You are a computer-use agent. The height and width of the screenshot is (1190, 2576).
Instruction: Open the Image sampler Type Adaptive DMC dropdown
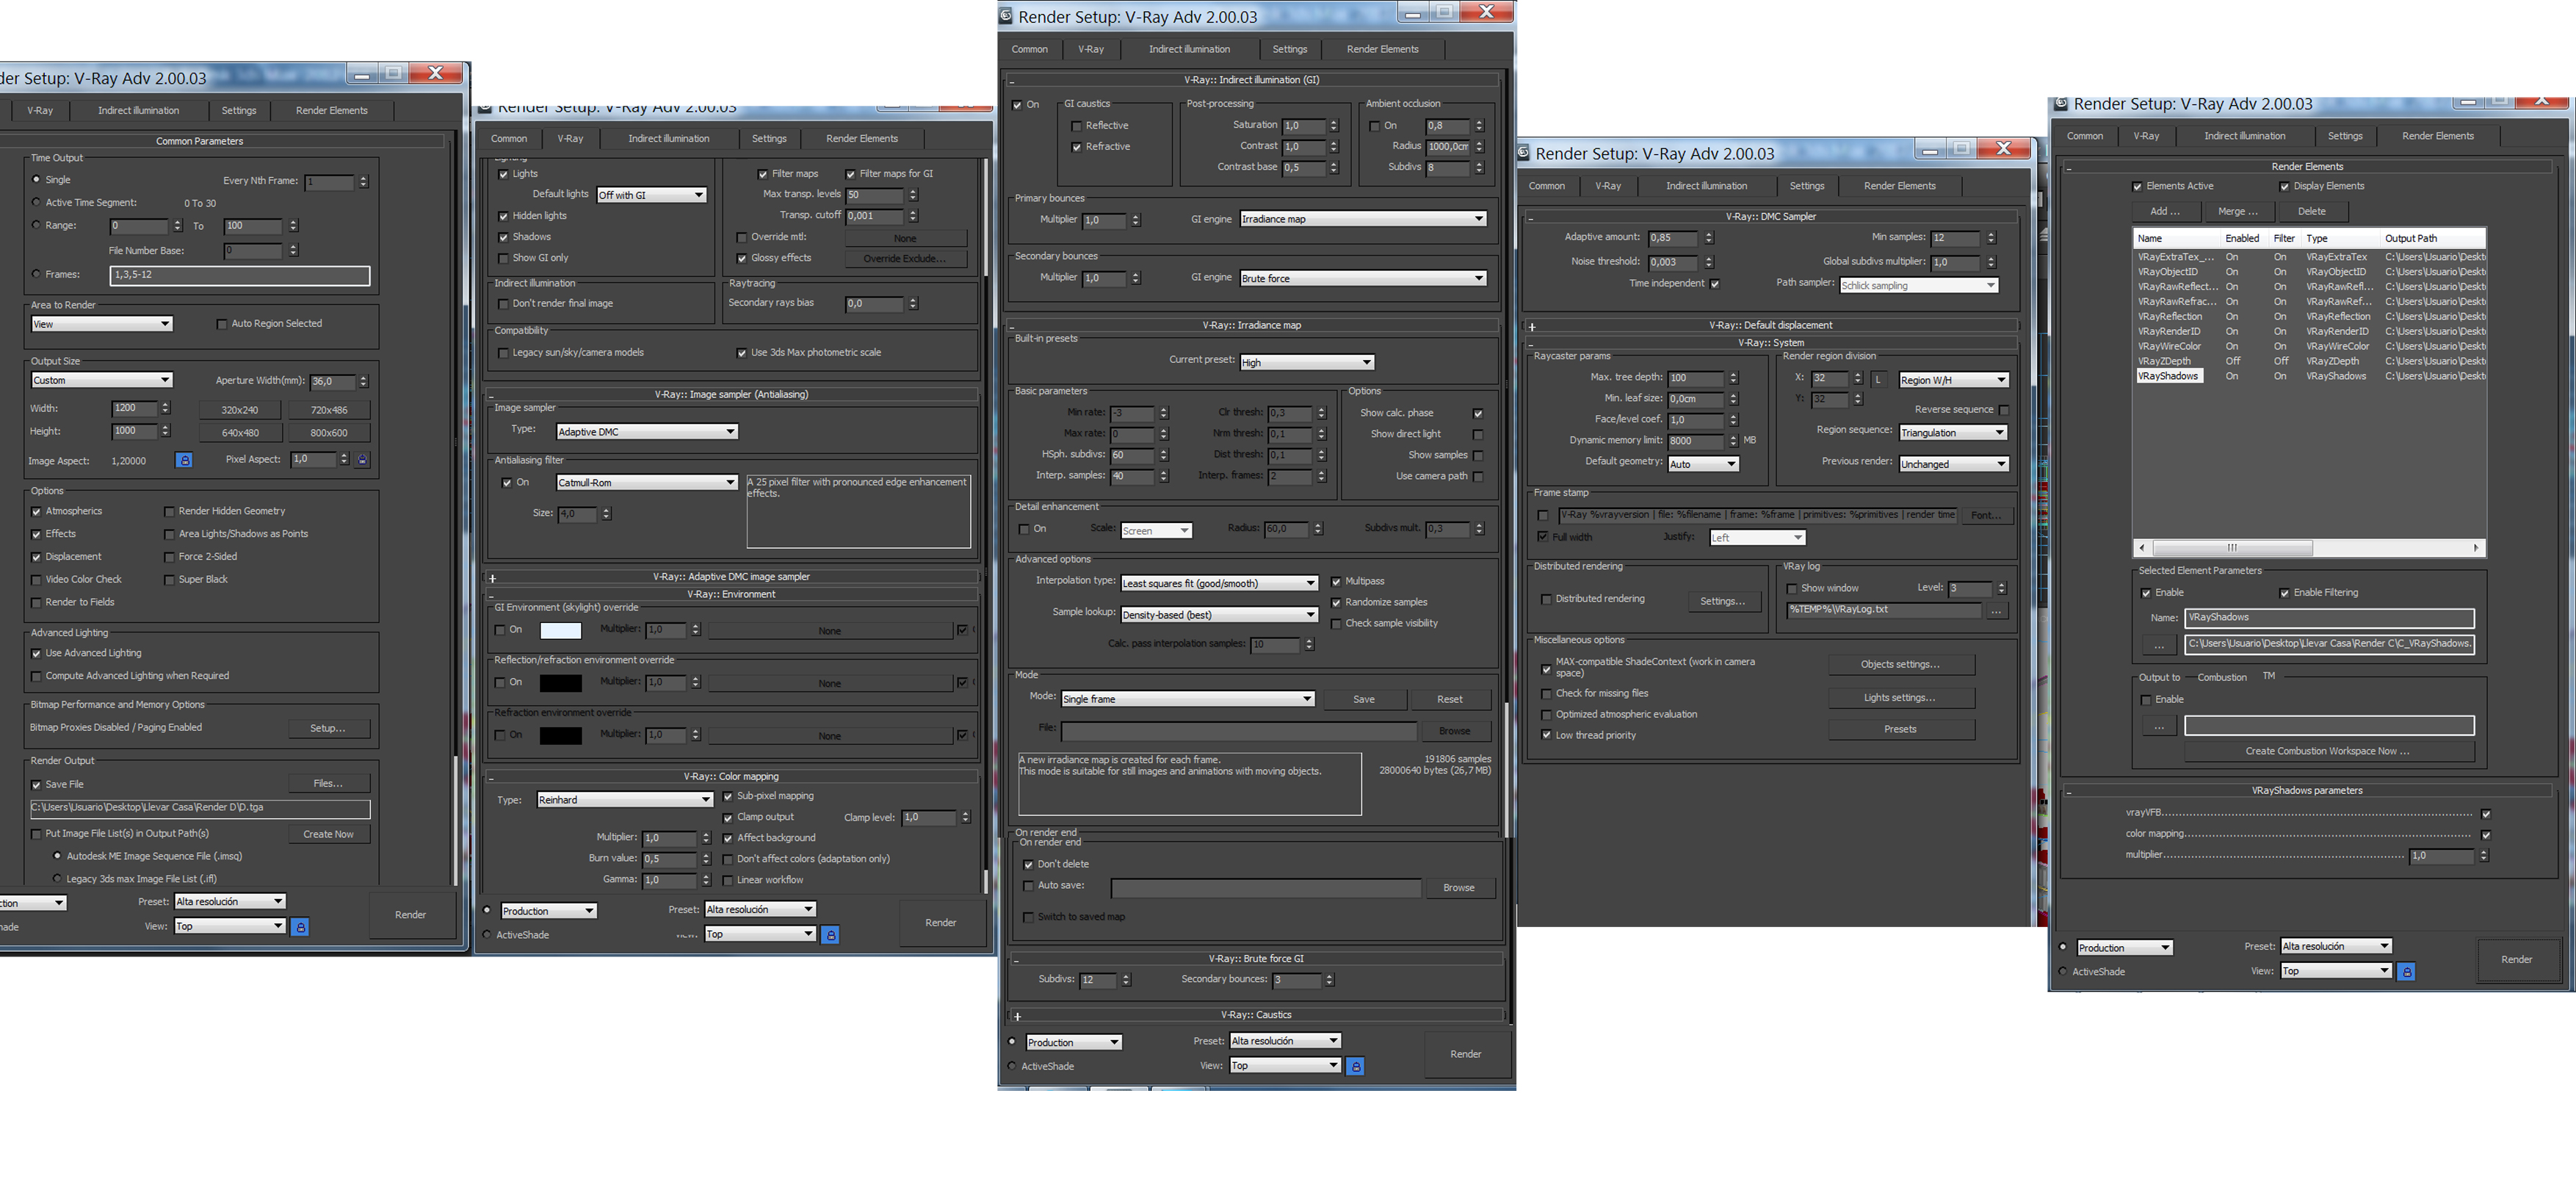tap(646, 432)
